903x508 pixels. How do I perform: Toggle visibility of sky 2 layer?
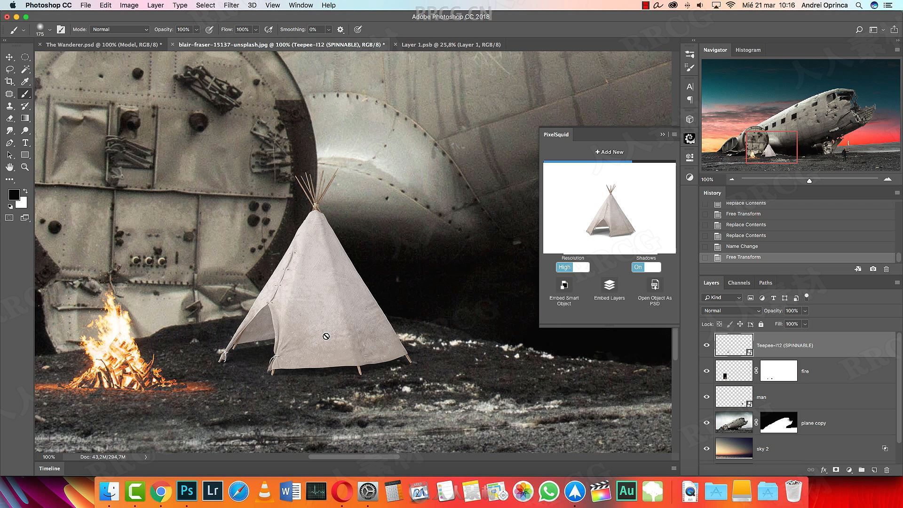pos(707,448)
